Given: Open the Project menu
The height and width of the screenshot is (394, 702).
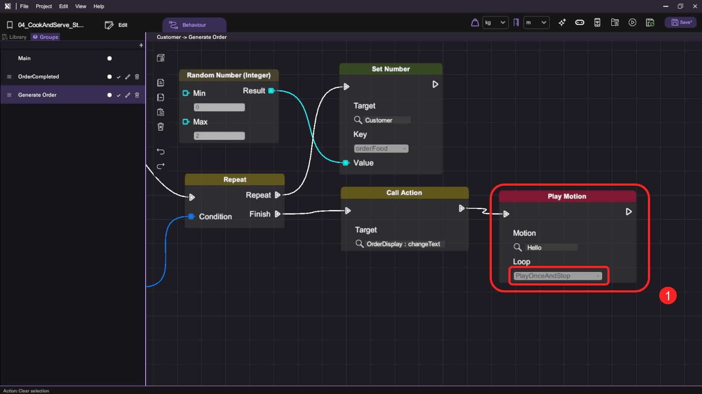Looking at the screenshot, I should point(44,7).
